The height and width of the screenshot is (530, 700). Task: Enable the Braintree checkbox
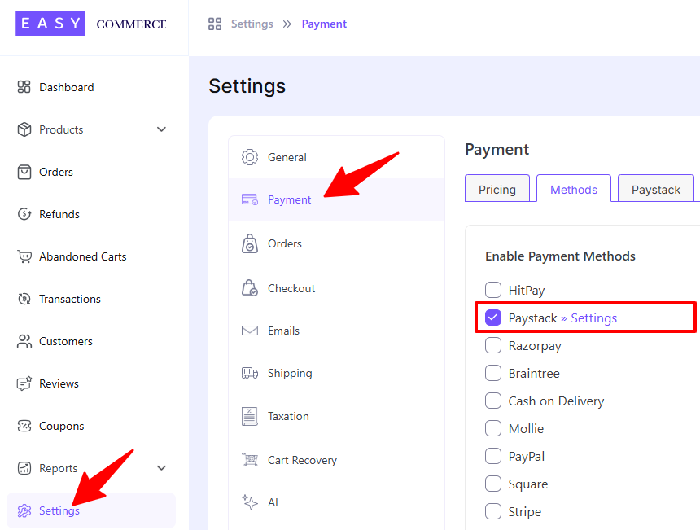pos(493,373)
